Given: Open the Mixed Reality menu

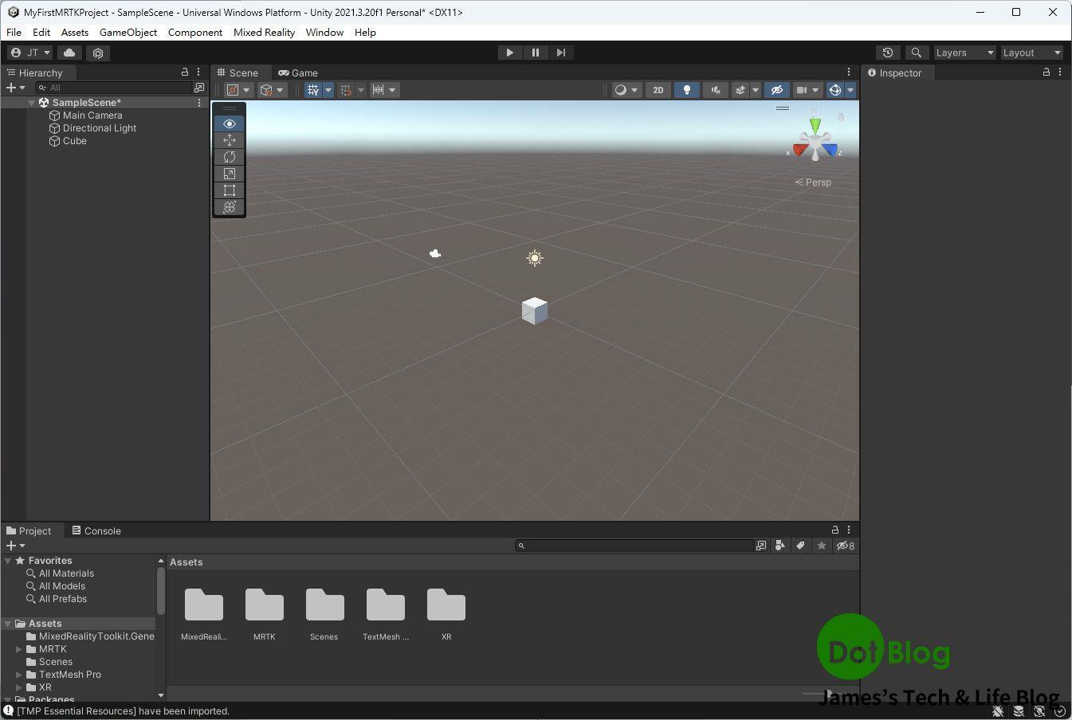Looking at the screenshot, I should pyautogui.click(x=264, y=33).
